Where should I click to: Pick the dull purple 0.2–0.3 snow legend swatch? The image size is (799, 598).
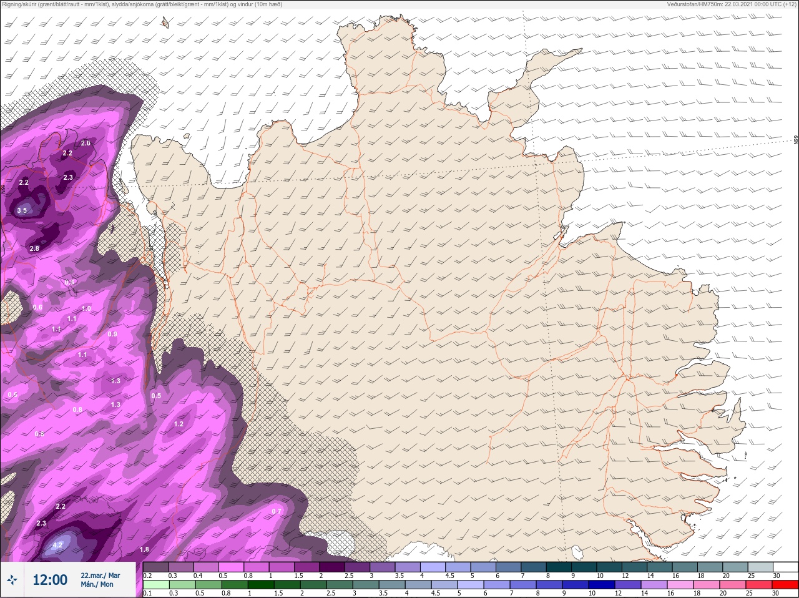(x=156, y=567)
